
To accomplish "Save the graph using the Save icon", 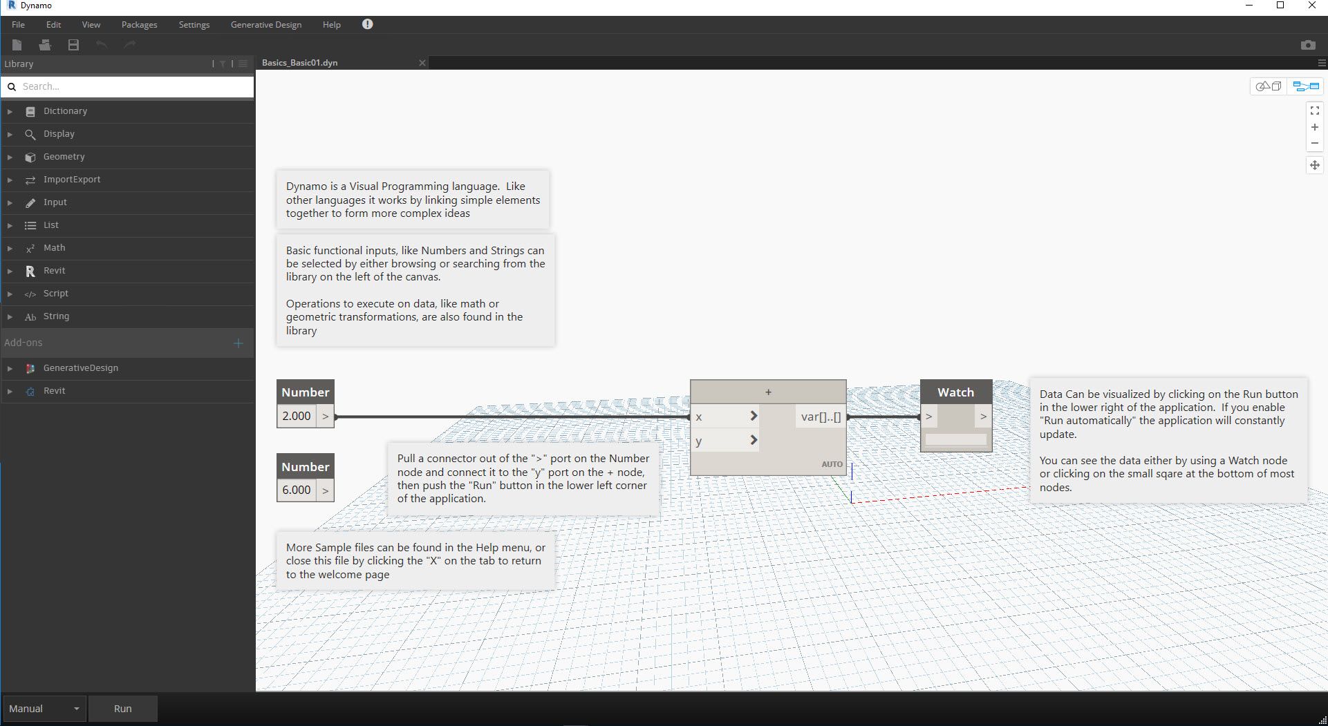I will coord(73,45).
